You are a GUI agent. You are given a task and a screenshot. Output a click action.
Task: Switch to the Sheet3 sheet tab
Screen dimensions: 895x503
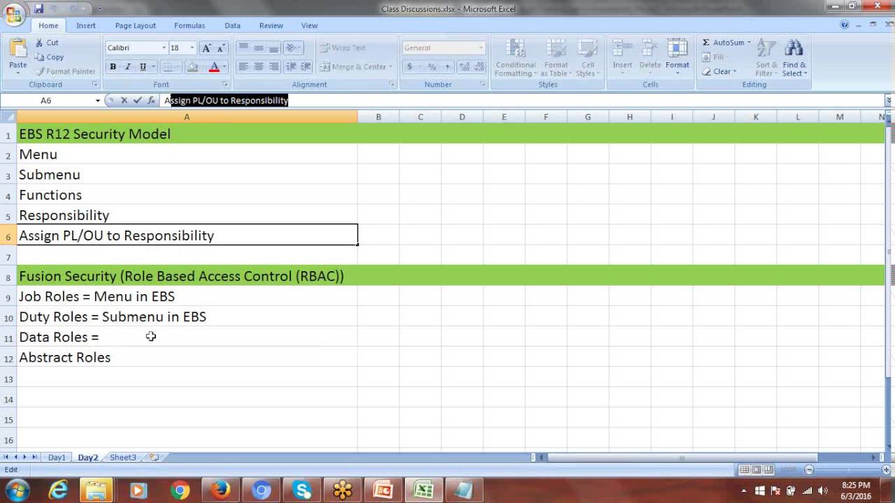[x=122, y=458]
